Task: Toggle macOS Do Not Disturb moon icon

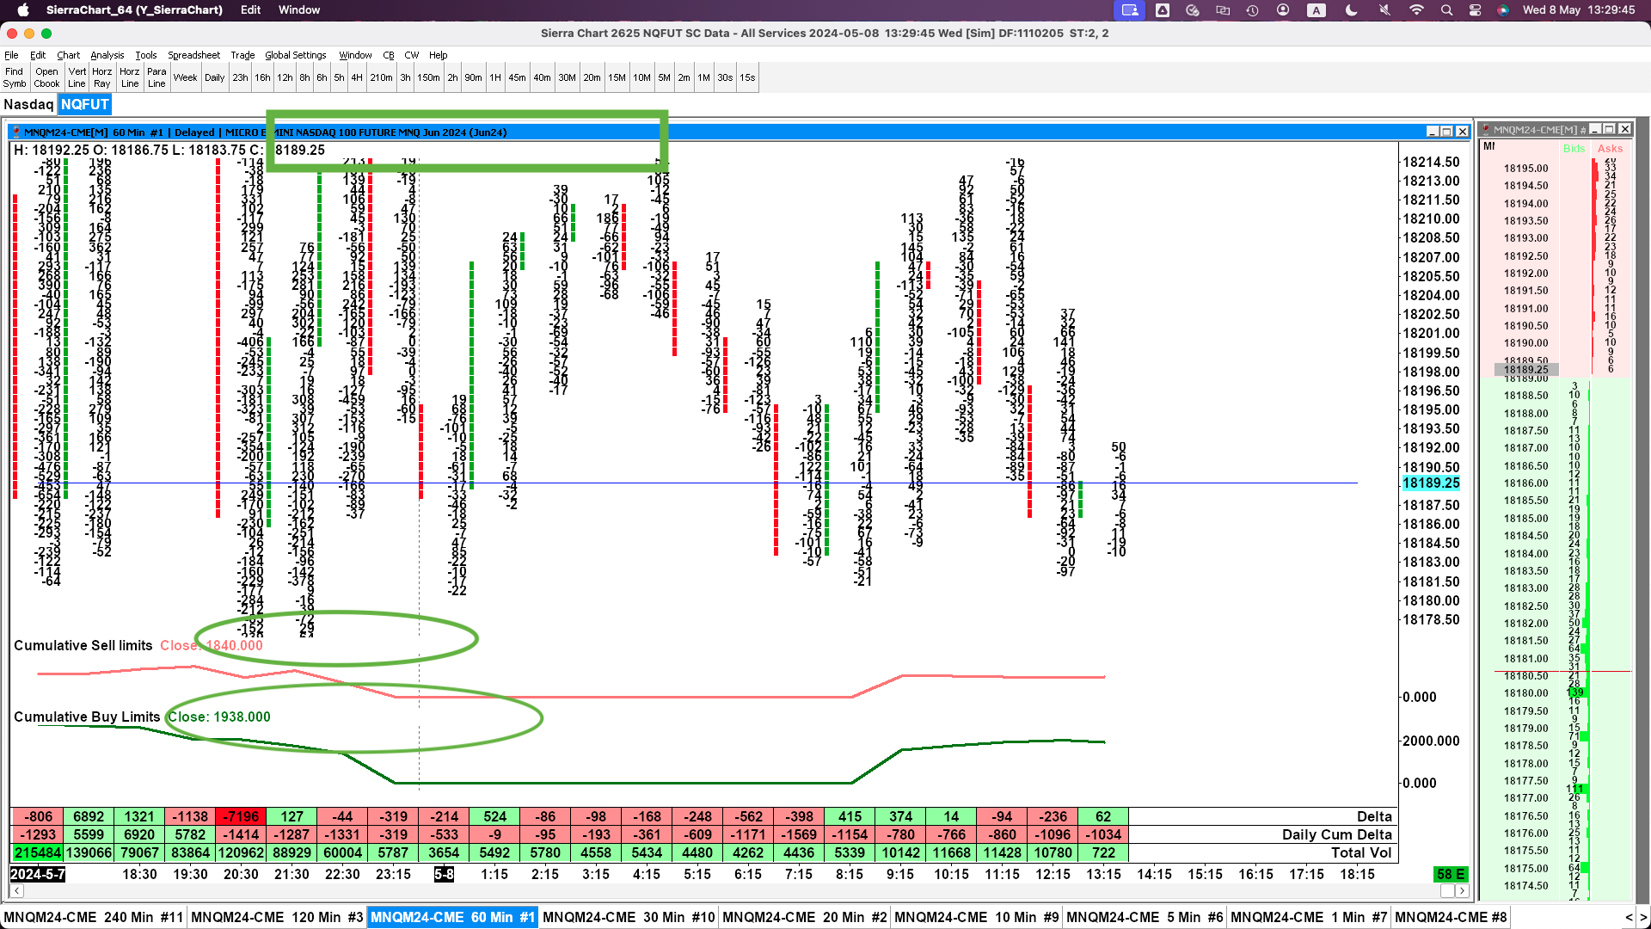Action: [1351, 10]
